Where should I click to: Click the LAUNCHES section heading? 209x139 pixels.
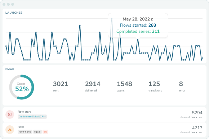coord(14,13)
